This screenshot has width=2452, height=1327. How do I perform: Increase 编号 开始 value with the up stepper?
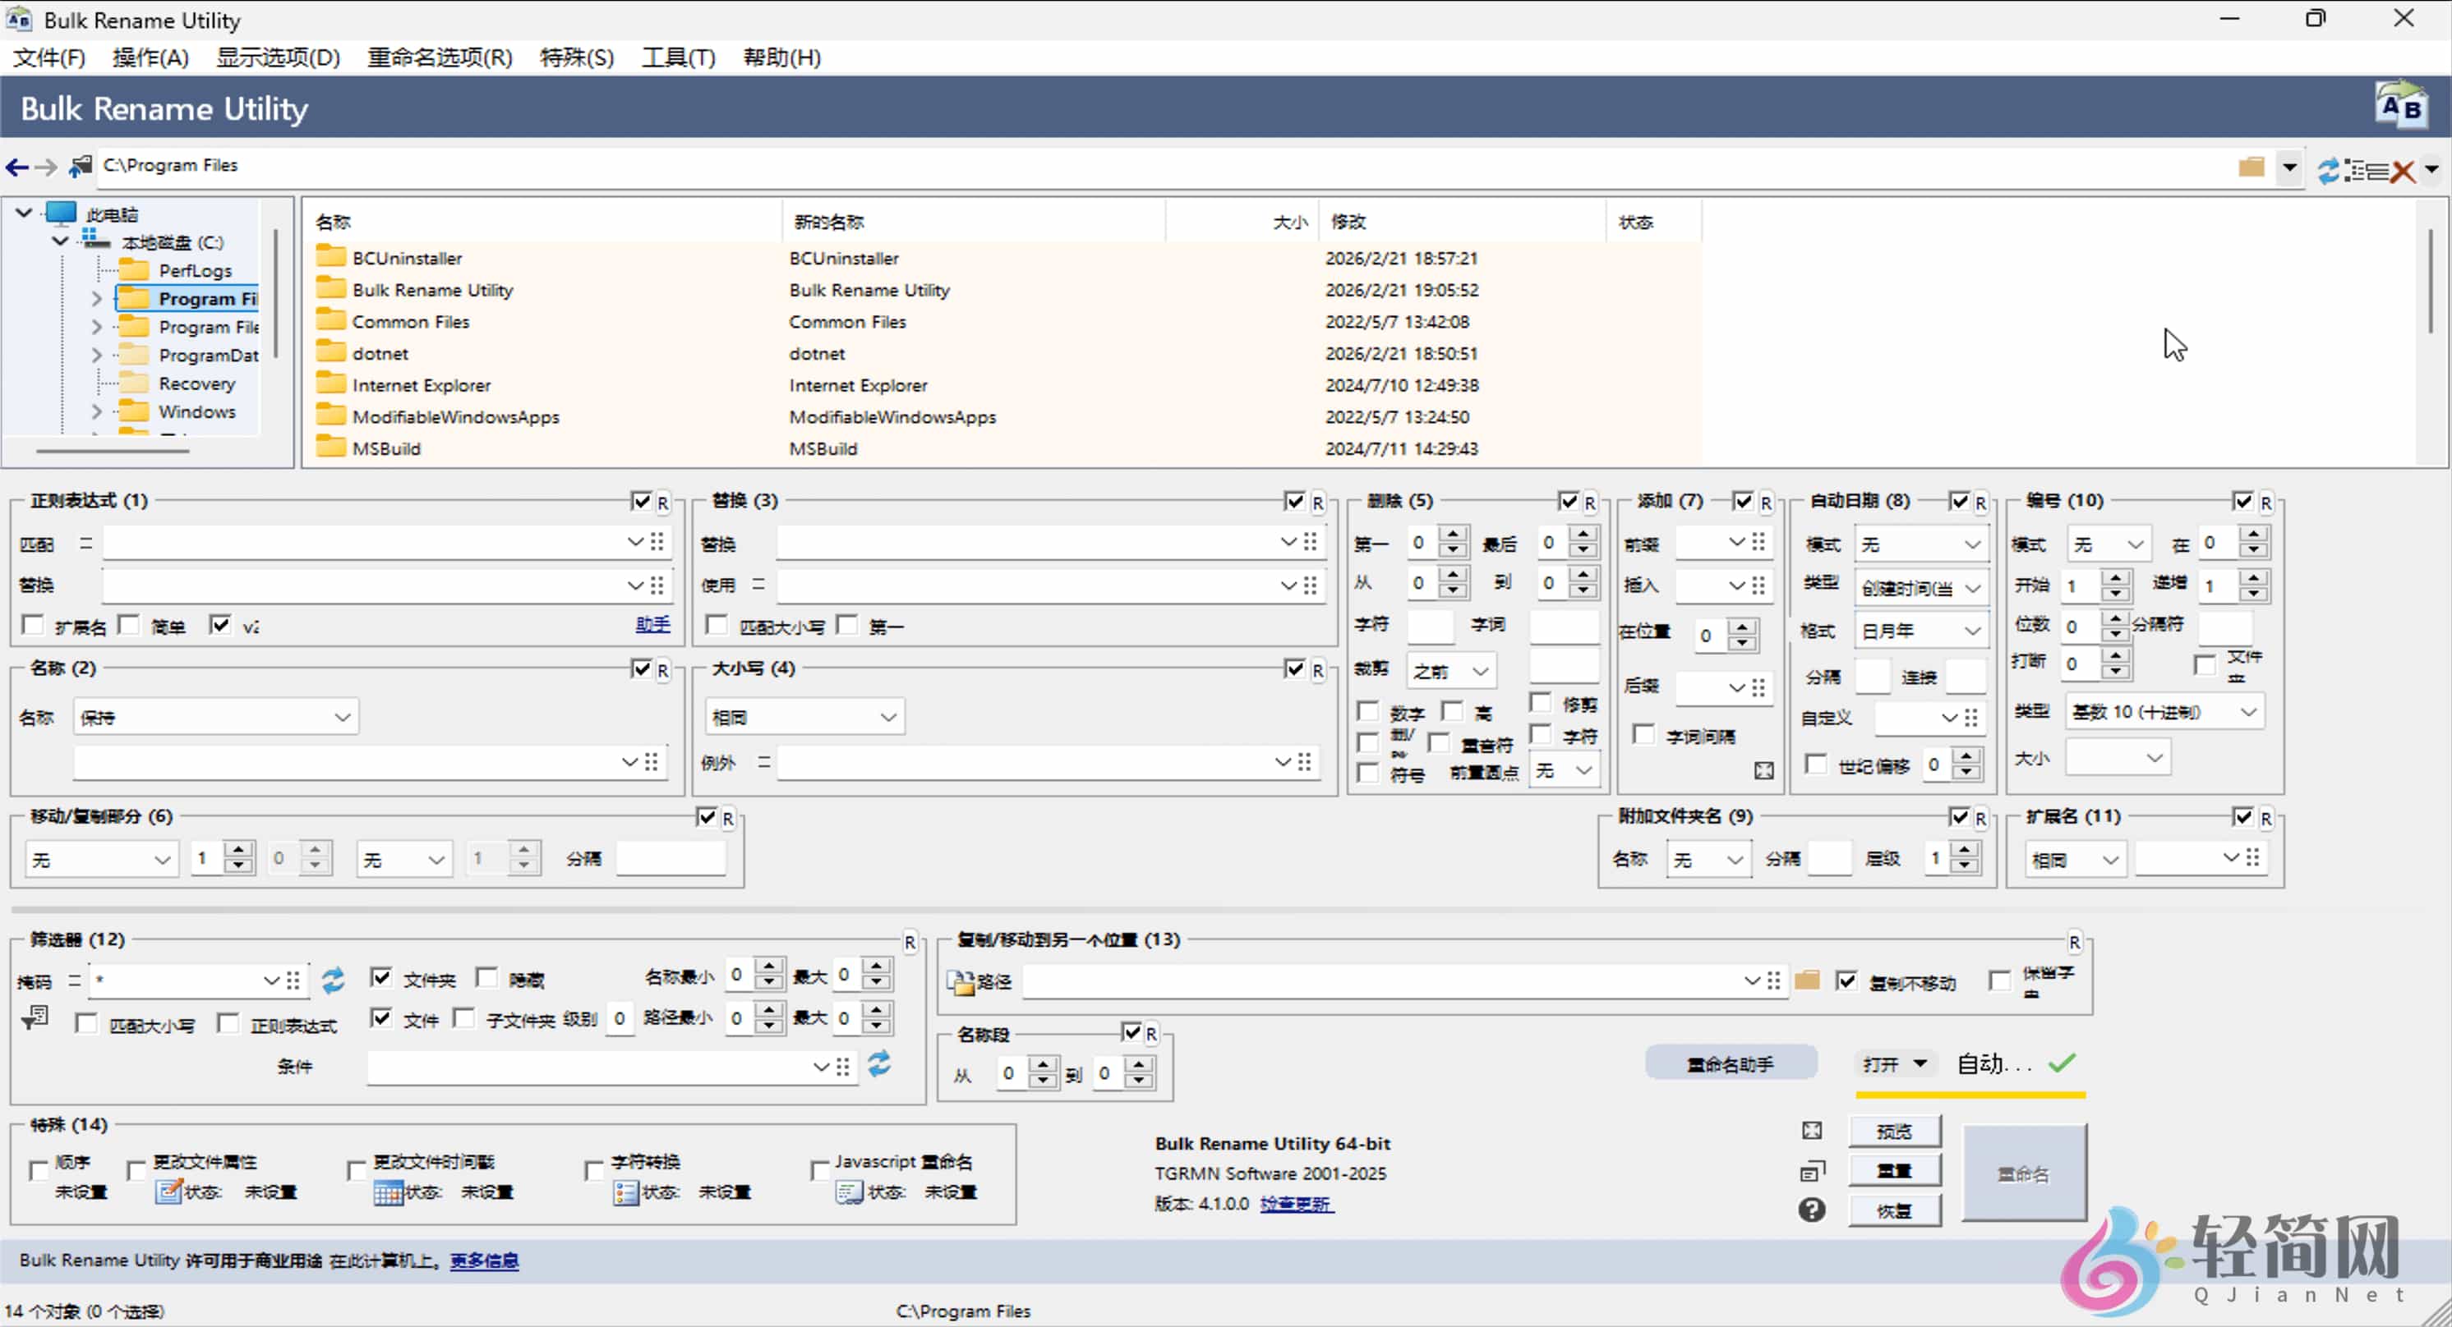(x=2116, y=578)
